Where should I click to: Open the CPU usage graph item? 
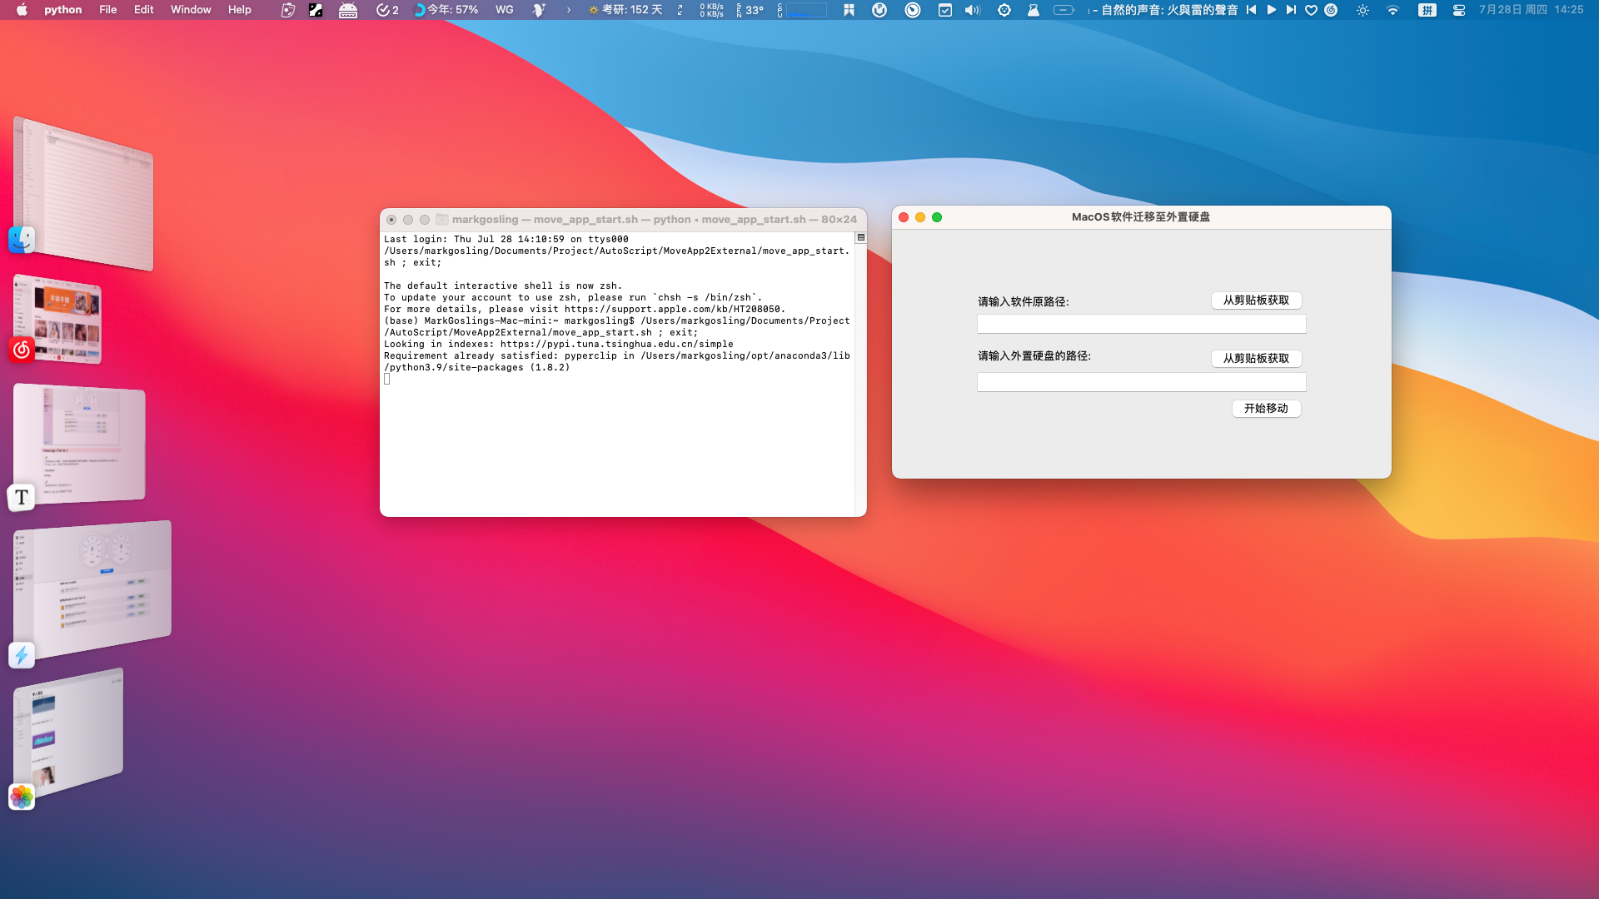click(802, 10)
